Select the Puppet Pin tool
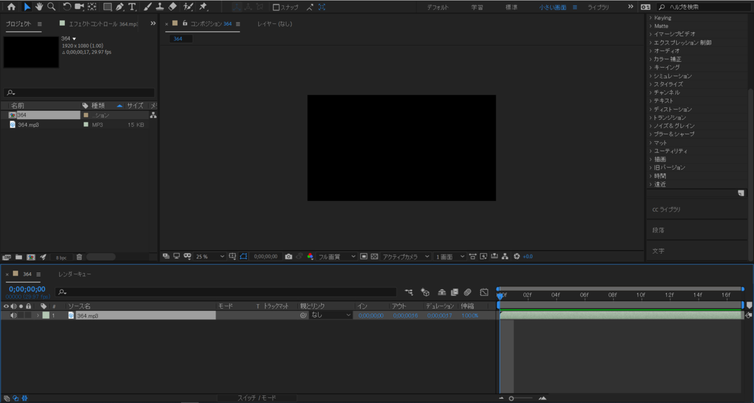This screenshot has width=754, height=403. coord(203,7)
